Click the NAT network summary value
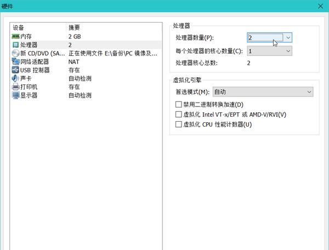Image resolution: width=329 pixels, height=250 pixels. (x=73, y=62)
